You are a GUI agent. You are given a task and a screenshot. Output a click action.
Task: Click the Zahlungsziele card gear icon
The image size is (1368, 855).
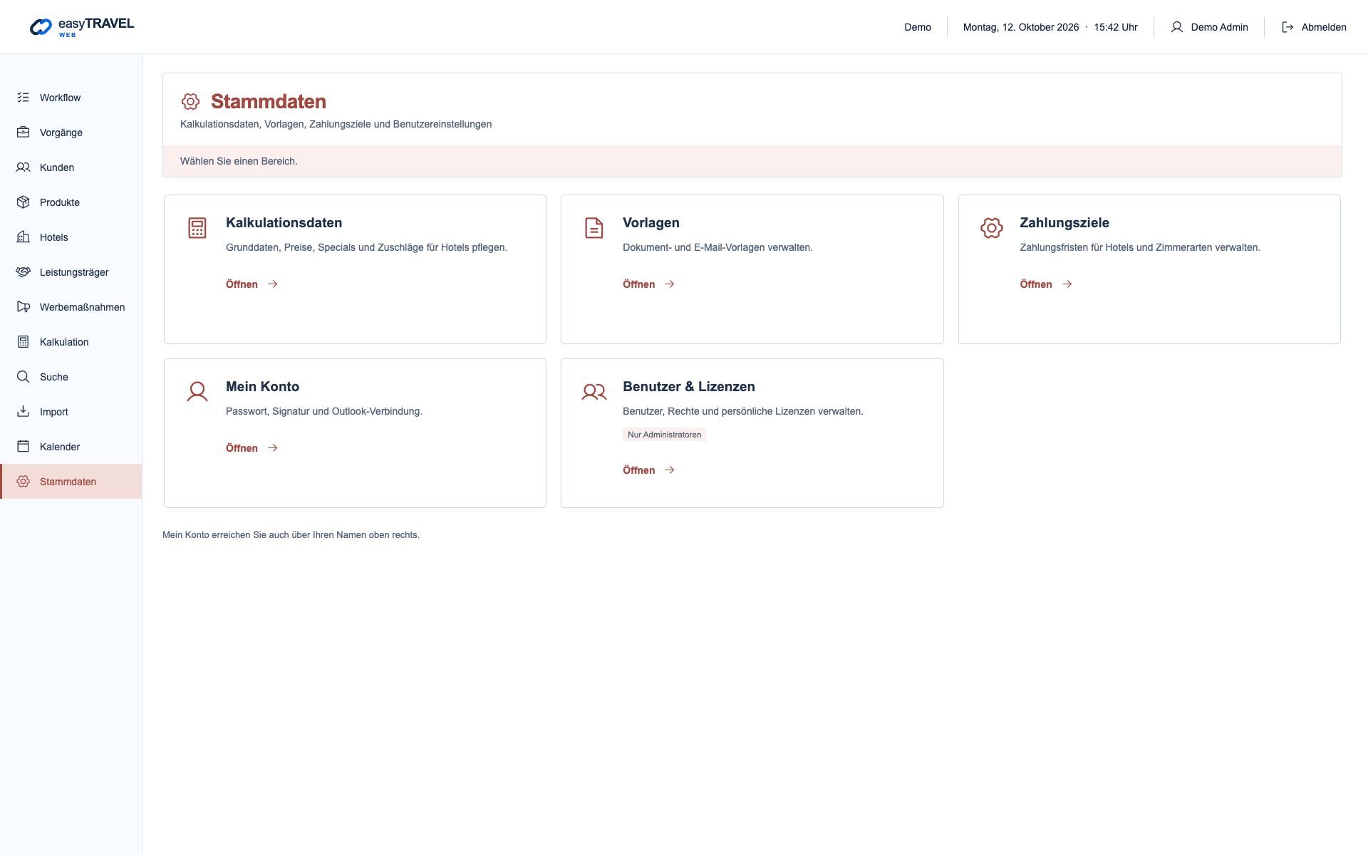992,228
